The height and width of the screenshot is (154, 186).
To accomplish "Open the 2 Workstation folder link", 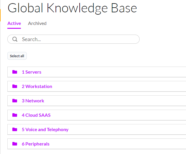I will click(37, 86).
